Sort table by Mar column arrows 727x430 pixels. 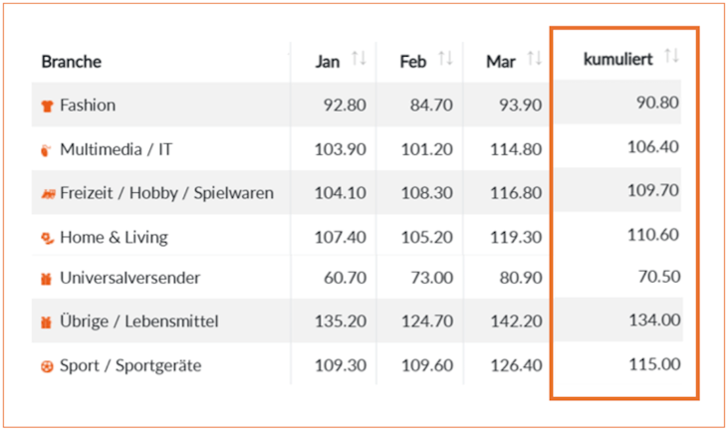pos(534,59)
